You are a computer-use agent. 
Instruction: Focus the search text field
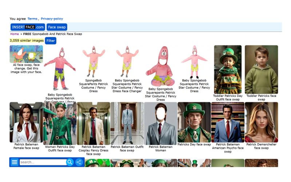[43, 162]
